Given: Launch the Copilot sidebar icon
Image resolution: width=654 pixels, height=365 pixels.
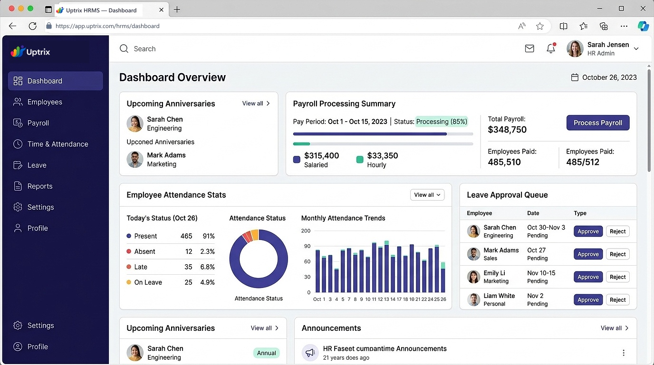Looking at the screenshot, I should coord(643,26).
